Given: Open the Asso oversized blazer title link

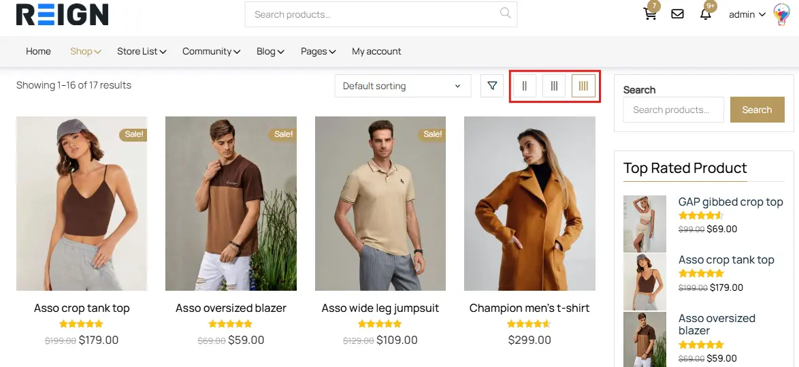Looking at the screenshot, I should 231,308.
